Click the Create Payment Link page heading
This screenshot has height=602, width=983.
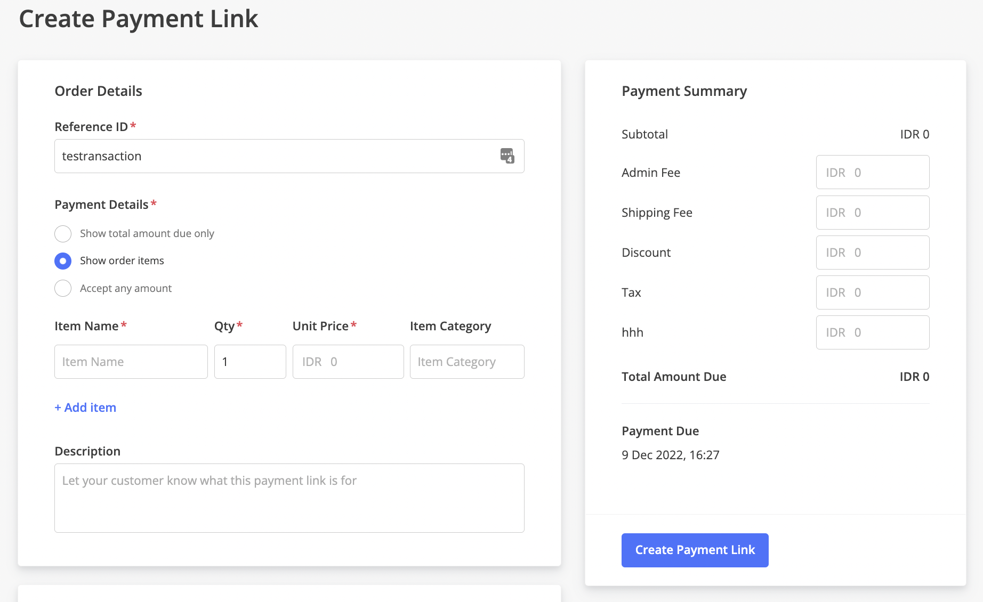tap(139, 19)
